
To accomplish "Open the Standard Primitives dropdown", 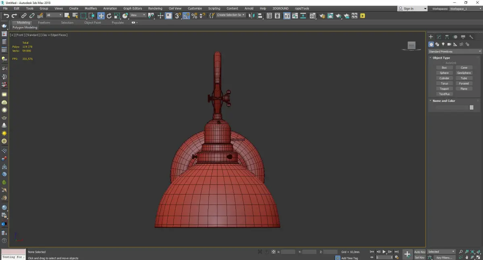I will click(455, 51).
